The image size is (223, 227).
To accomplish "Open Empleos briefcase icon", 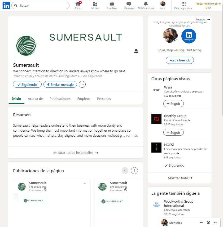I will click(x=112, y=6).
